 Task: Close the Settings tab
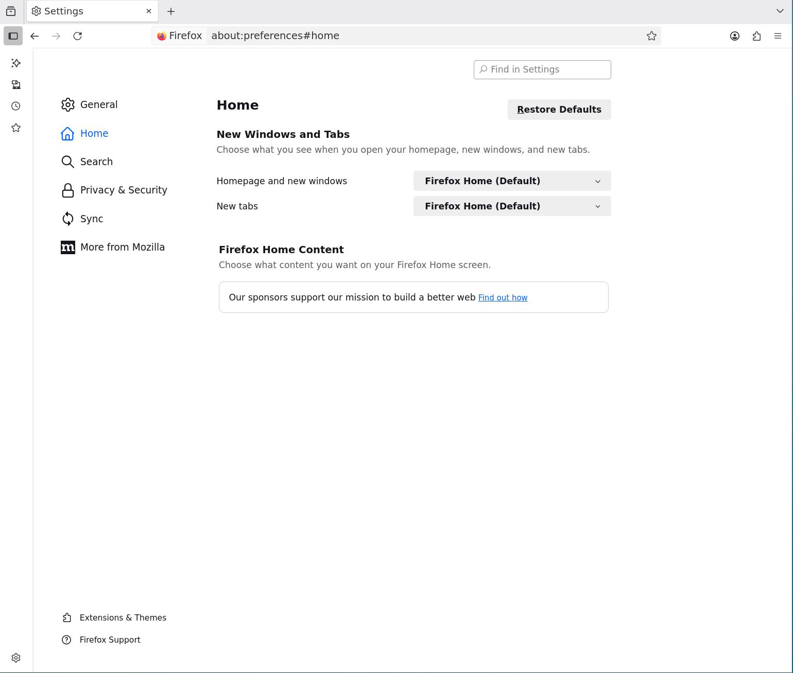tap(149, 11)
